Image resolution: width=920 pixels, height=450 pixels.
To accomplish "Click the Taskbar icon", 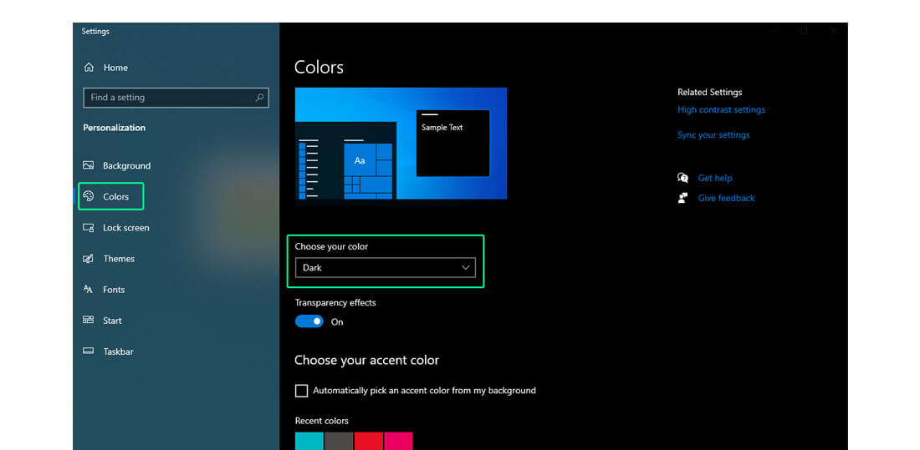I will click(x=88, y=351).
